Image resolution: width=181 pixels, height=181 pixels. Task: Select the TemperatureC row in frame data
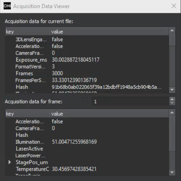click(87, 169)
